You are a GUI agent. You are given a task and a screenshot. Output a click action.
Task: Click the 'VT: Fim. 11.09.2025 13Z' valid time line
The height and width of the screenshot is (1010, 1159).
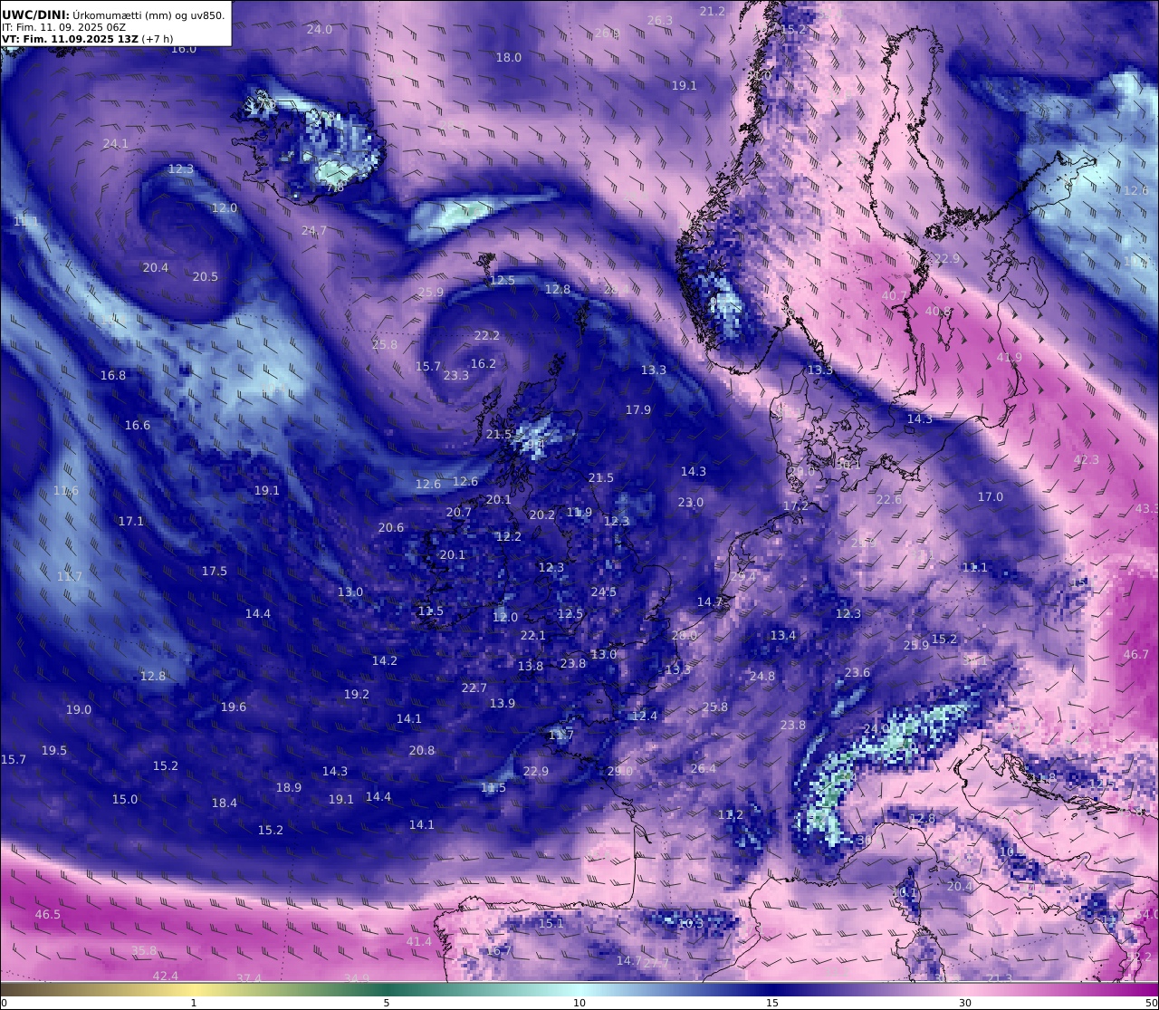tap(87, 39)
